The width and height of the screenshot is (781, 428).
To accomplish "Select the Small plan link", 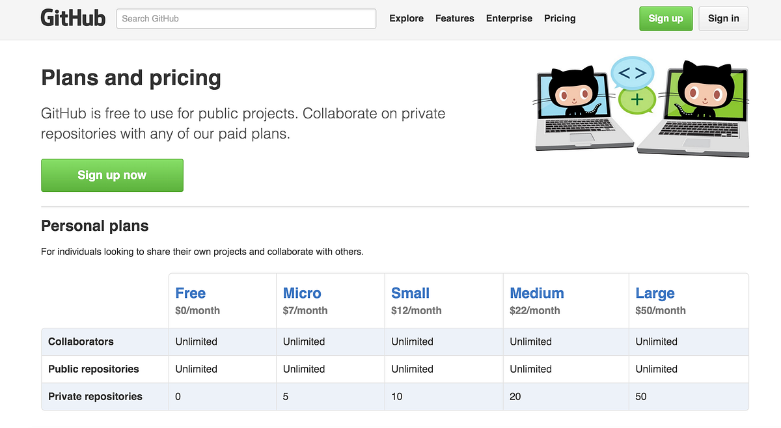I will pos(410,293).
